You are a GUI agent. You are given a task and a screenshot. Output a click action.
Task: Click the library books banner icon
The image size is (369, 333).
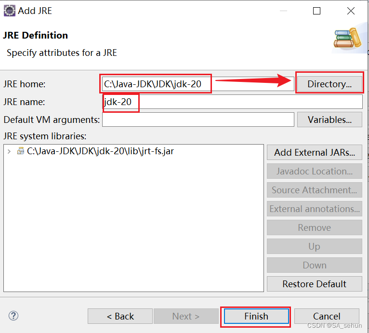(348, 38)
